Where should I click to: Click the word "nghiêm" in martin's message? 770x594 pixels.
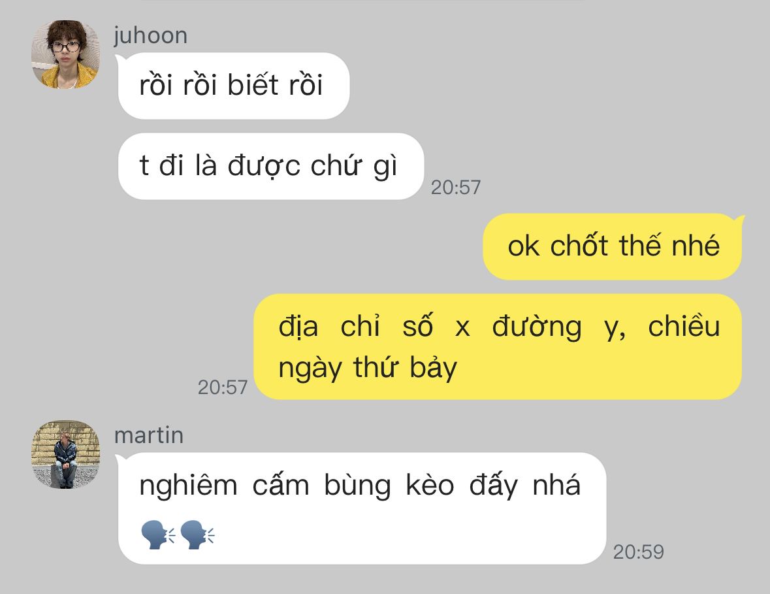click(188, 486)
